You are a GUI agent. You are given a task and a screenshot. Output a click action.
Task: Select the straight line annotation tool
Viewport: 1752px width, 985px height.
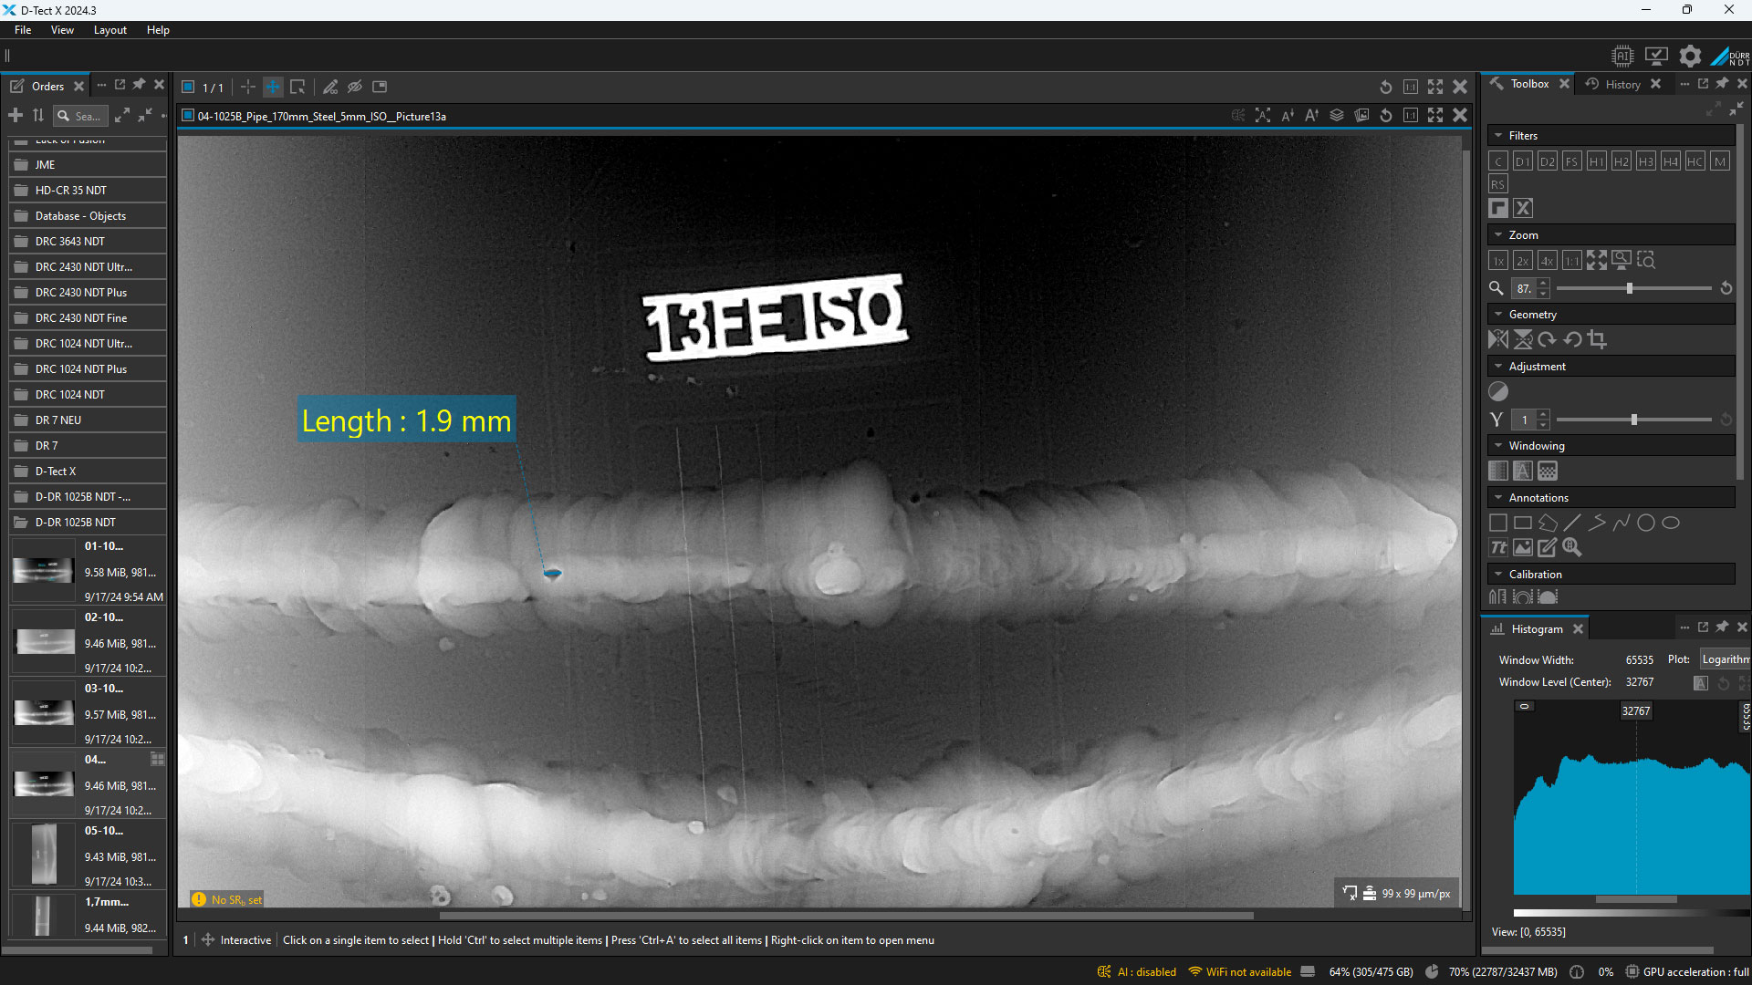pos(1572,523)
